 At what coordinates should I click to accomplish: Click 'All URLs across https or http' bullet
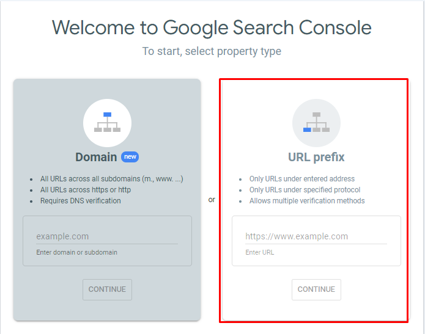[86, 190]
